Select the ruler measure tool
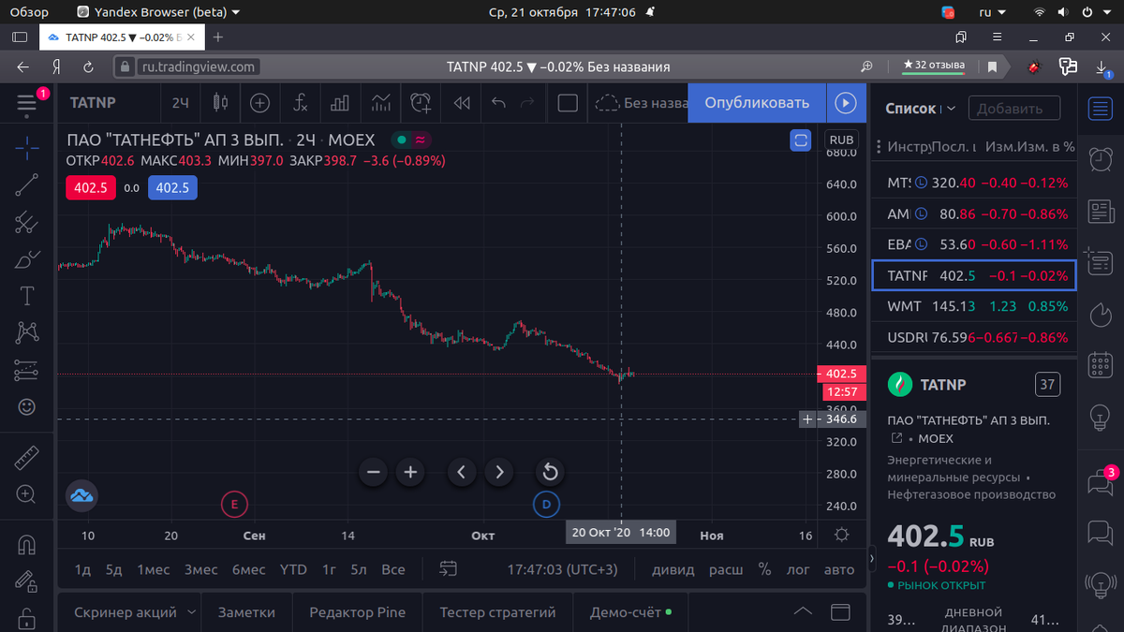The height and width of the screenshot is (632, 1124). pos(27,458)
